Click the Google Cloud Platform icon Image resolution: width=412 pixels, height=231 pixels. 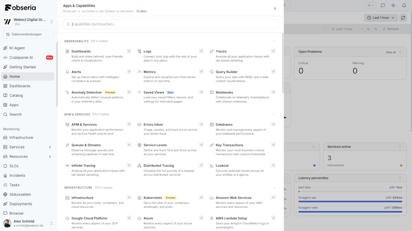67,218
